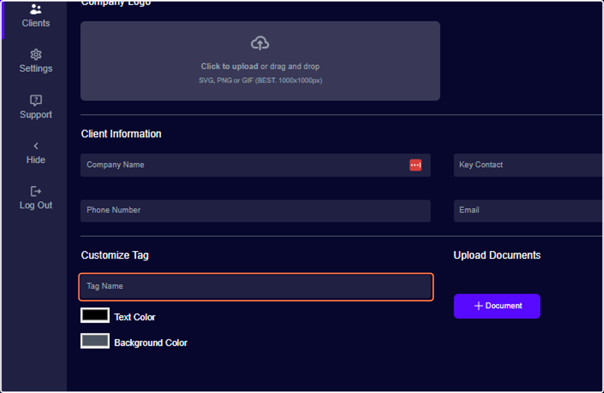
Task: Click the Tag Name input field
Action: pyautogui.click(x=256, y=286)
